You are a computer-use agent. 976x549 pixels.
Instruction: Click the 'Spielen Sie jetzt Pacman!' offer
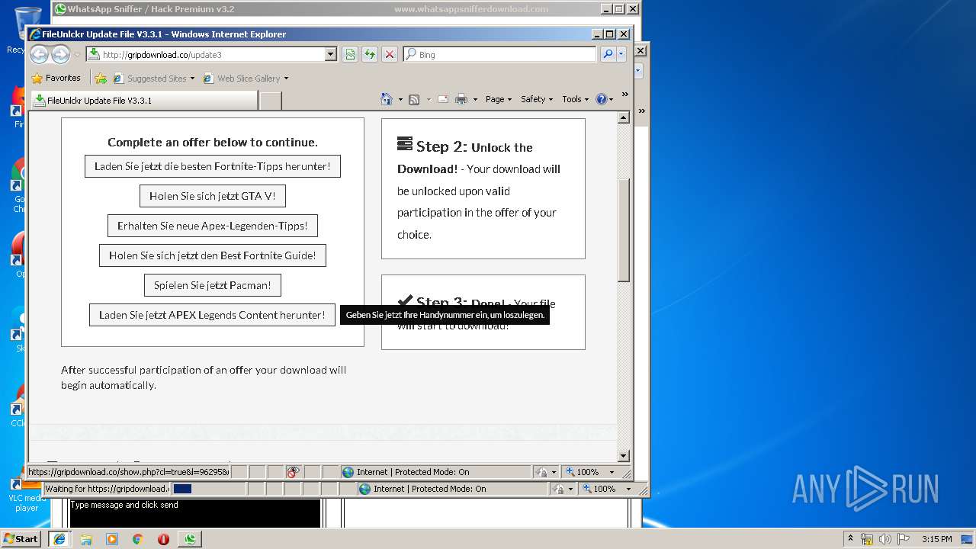[x=213, y=285]
